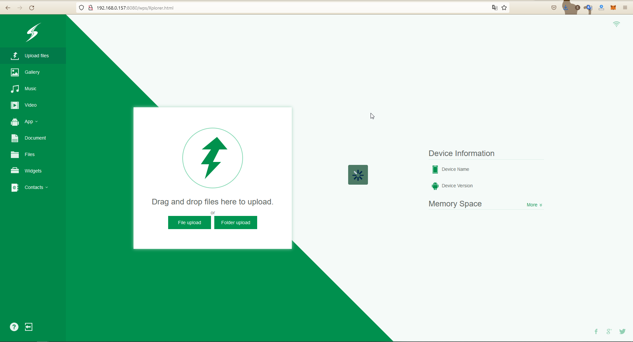Click the Music note icon
This screenshot has height=342, width=633.
[15, 89]
